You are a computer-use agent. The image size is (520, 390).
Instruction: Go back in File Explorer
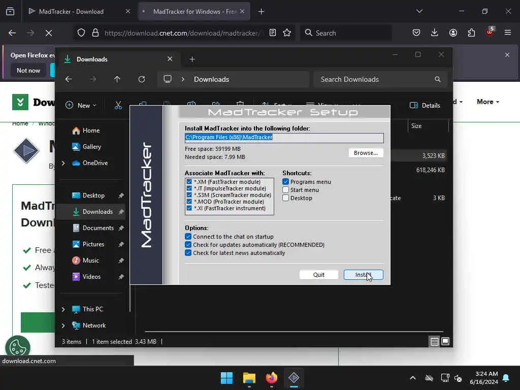(x=69, y=79)
